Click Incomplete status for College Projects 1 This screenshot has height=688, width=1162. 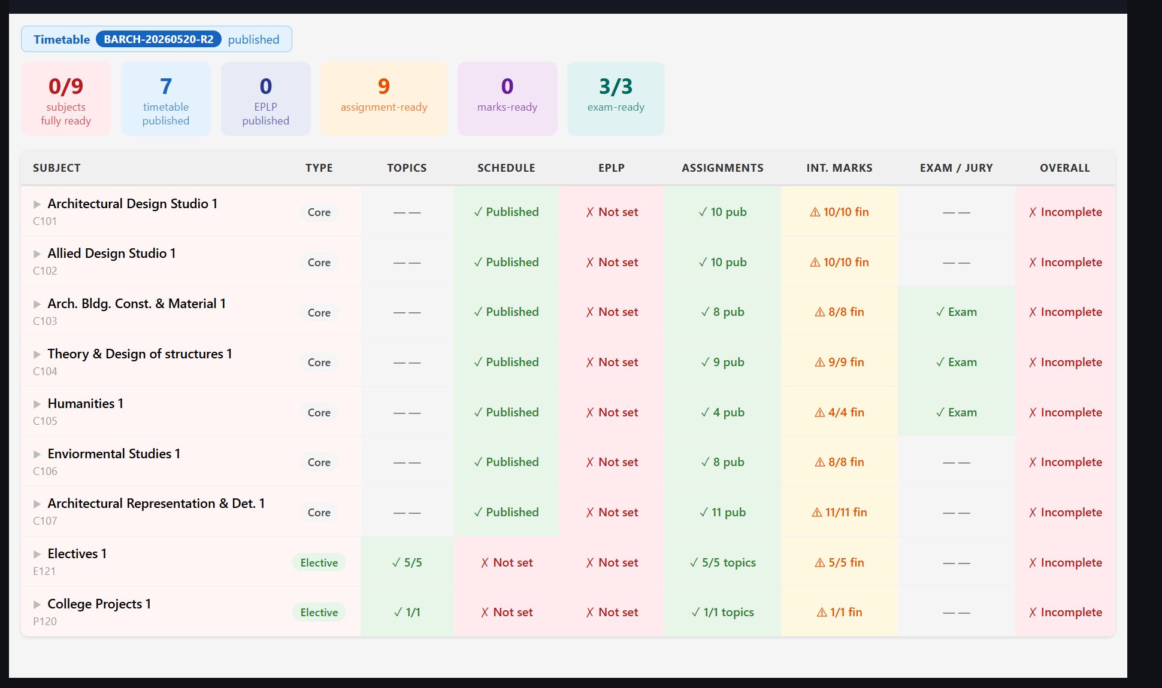pos(1065,612)
